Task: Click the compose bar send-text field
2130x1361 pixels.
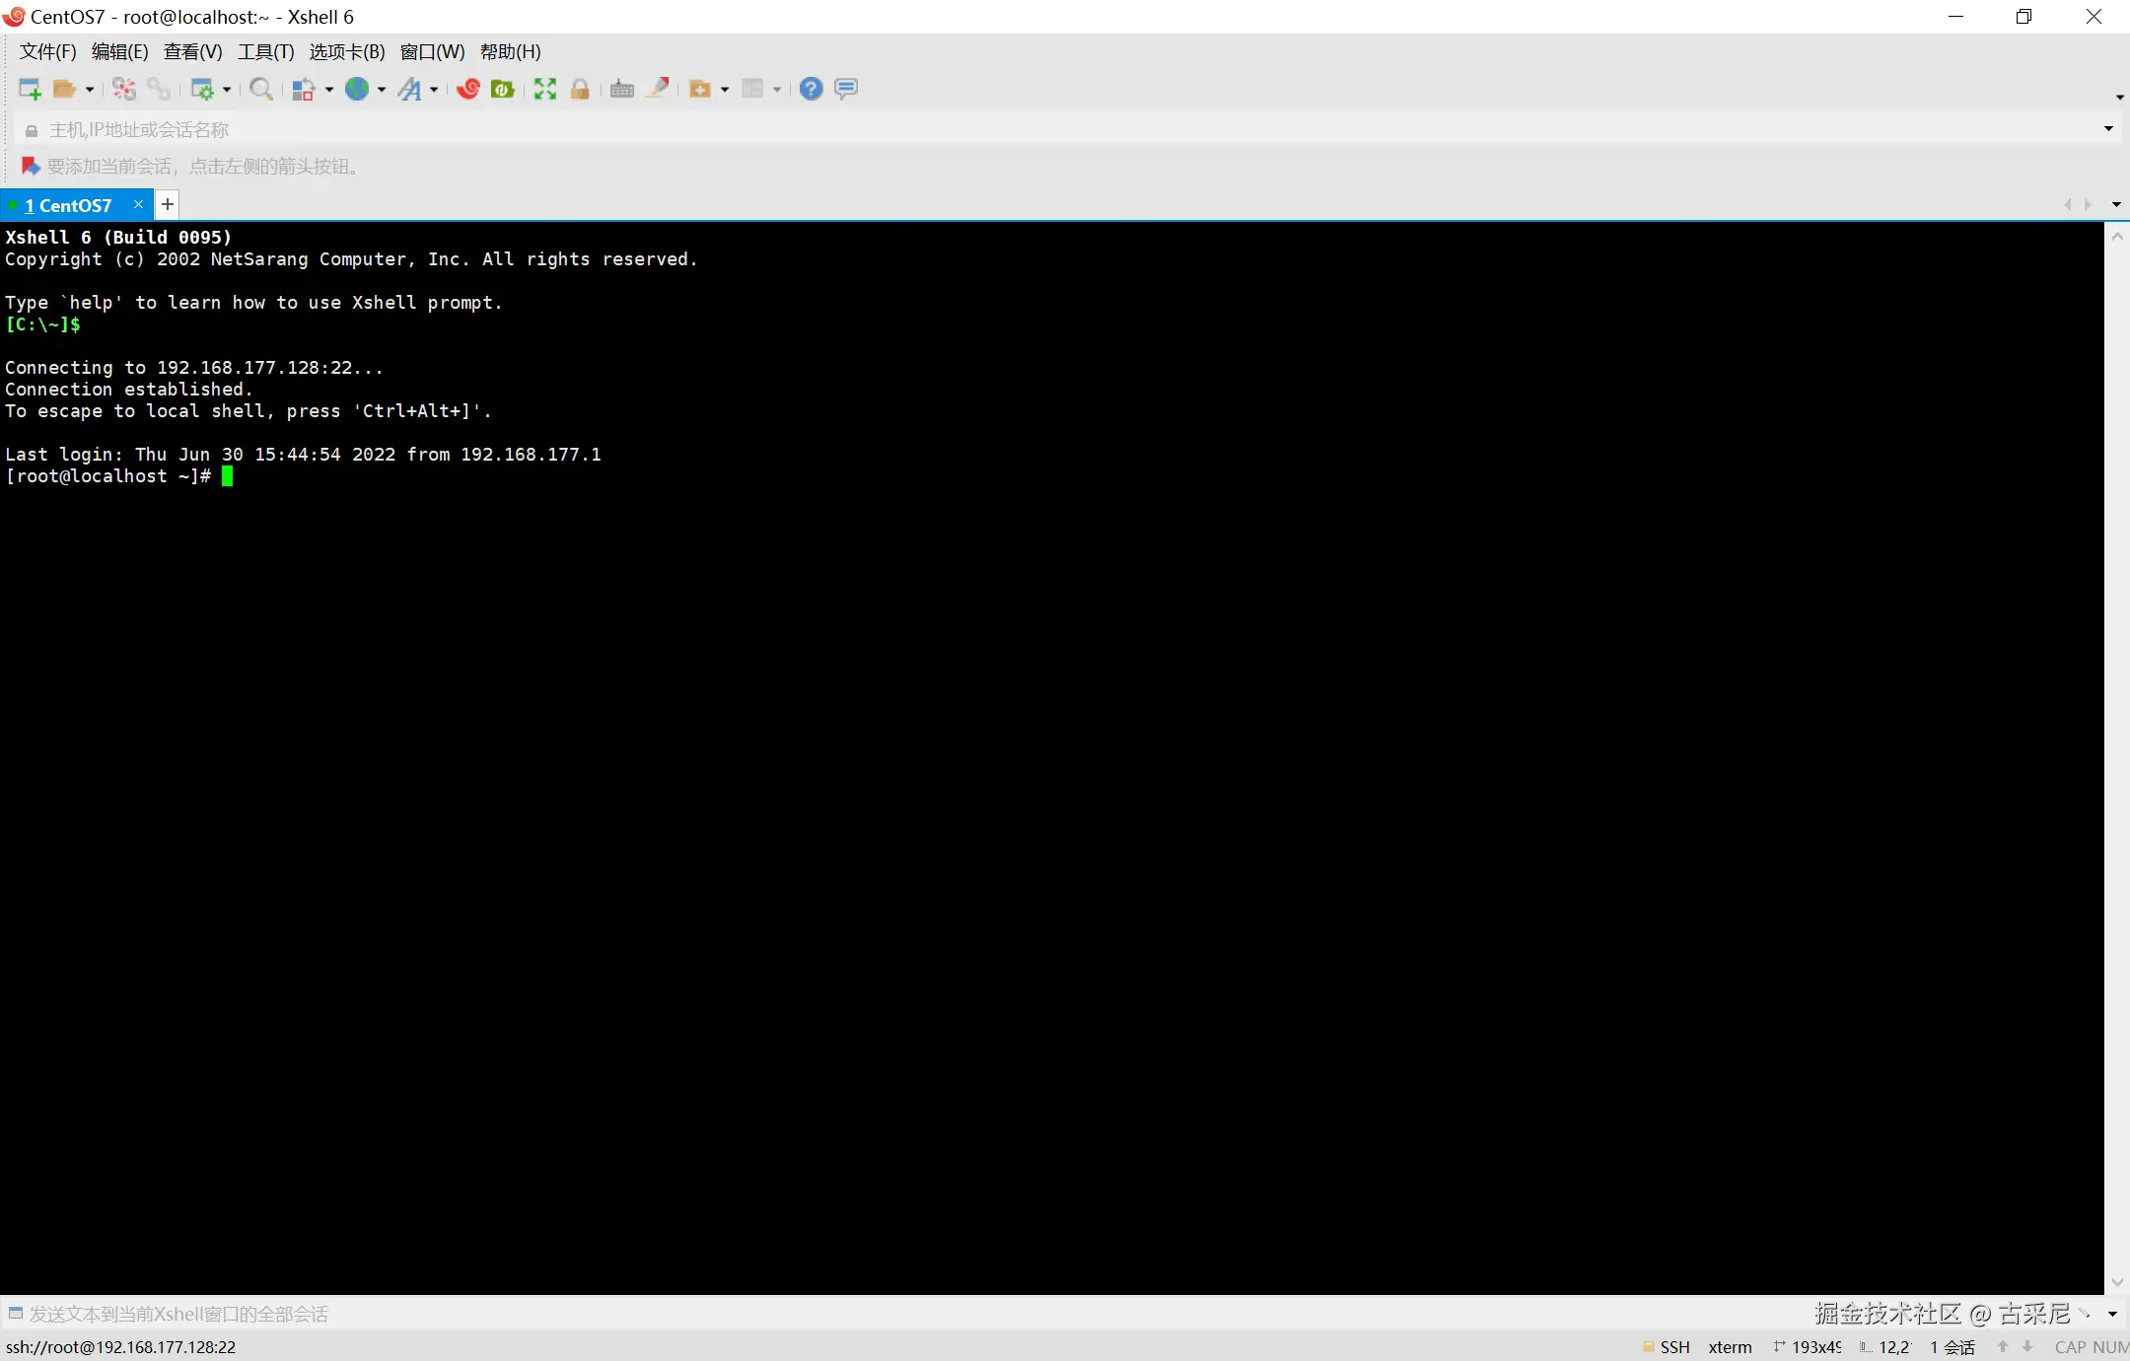Action: 592,1314
